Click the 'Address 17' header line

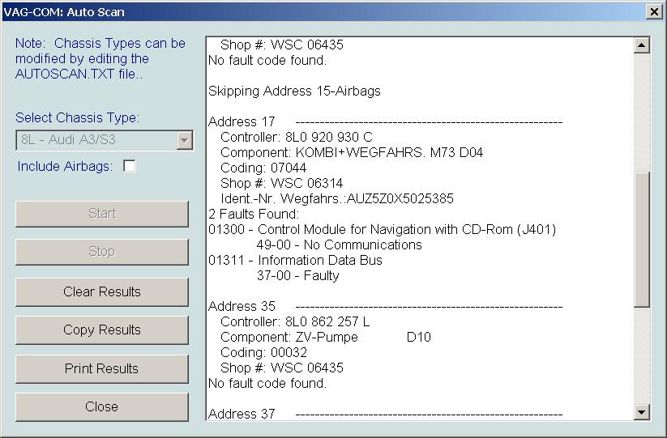click(x=386, y=122)
